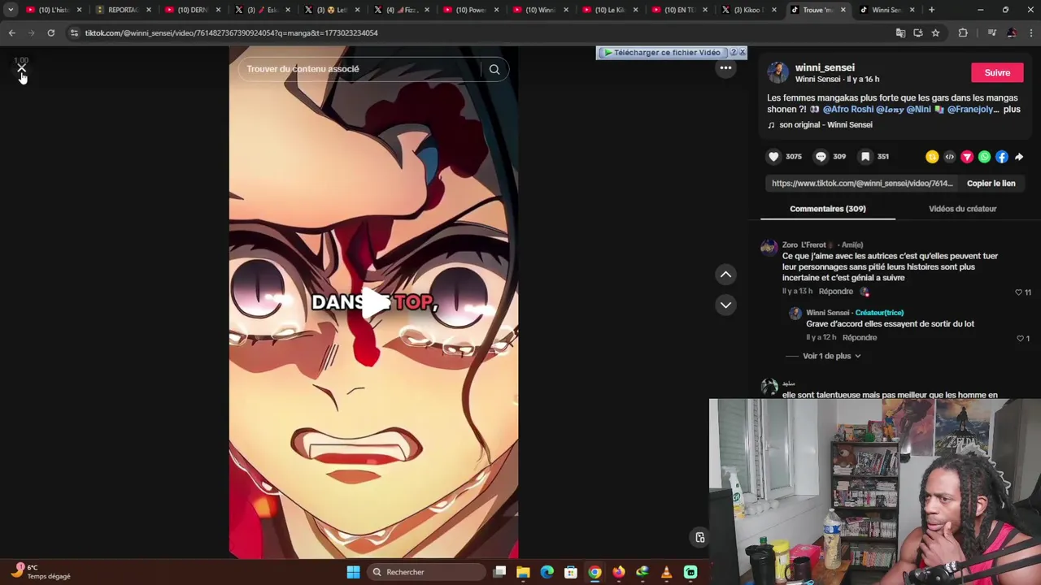Click Zoro L'Frerot commenter avatar
The image size is (1041, 585).
[769, 248]
